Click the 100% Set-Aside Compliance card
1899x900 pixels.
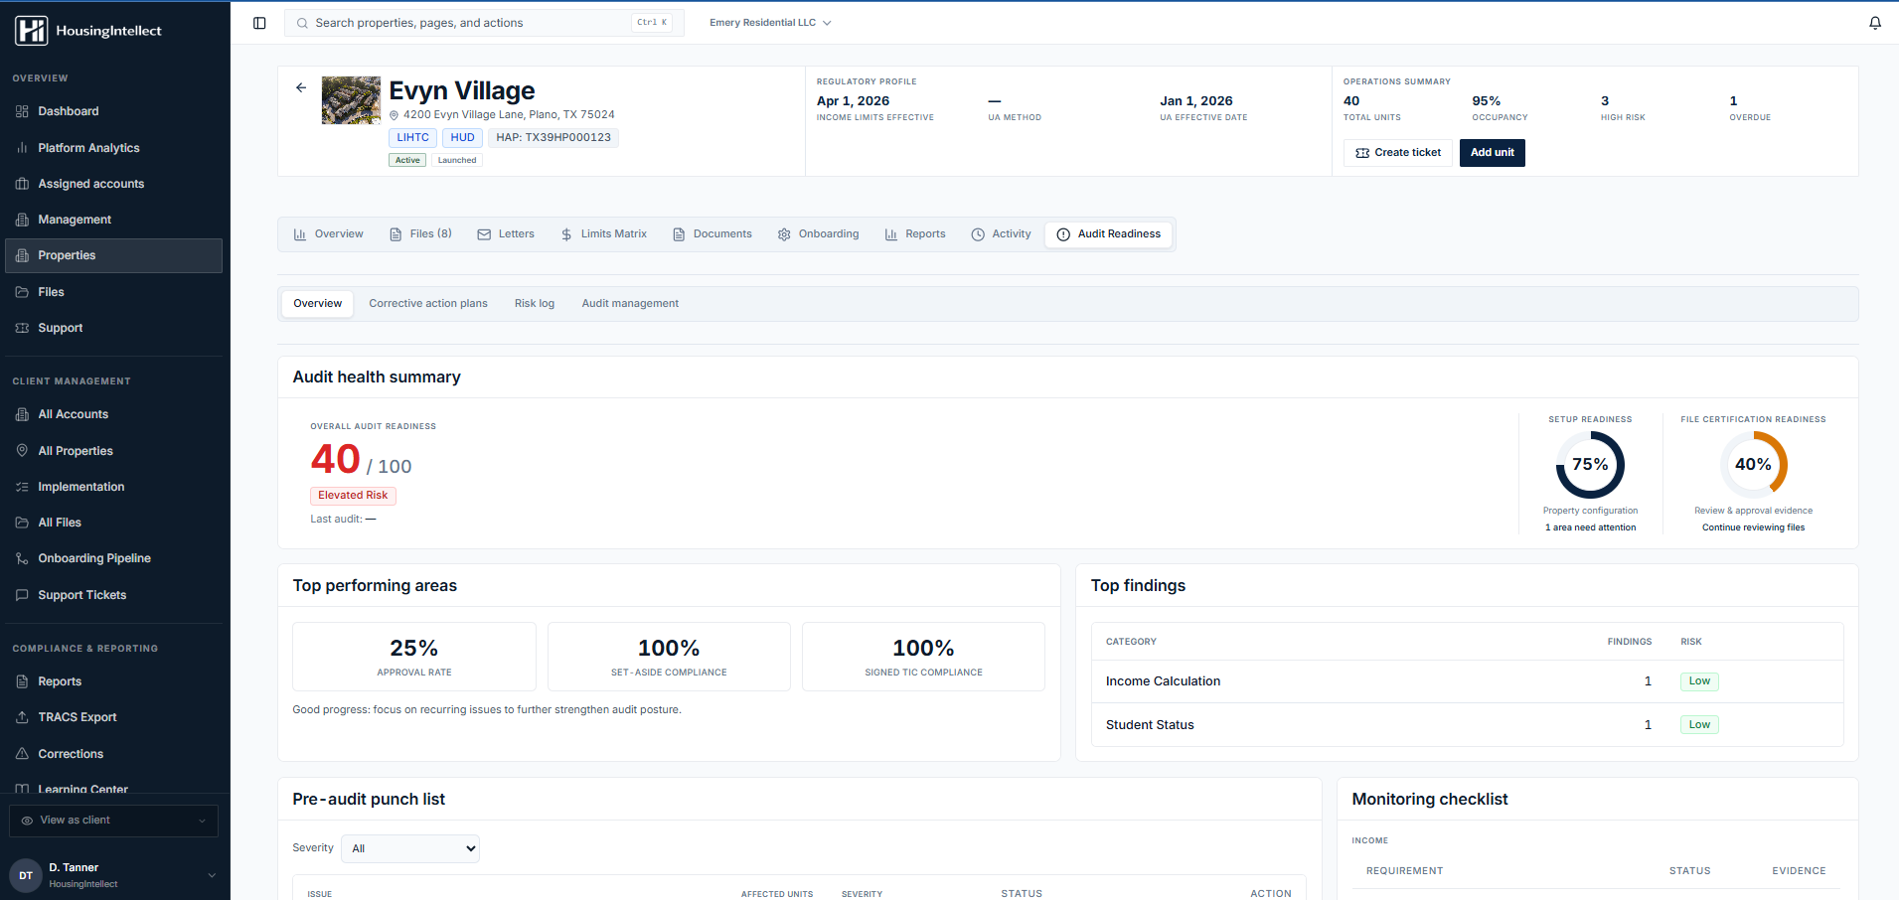(x=669, y=657)
